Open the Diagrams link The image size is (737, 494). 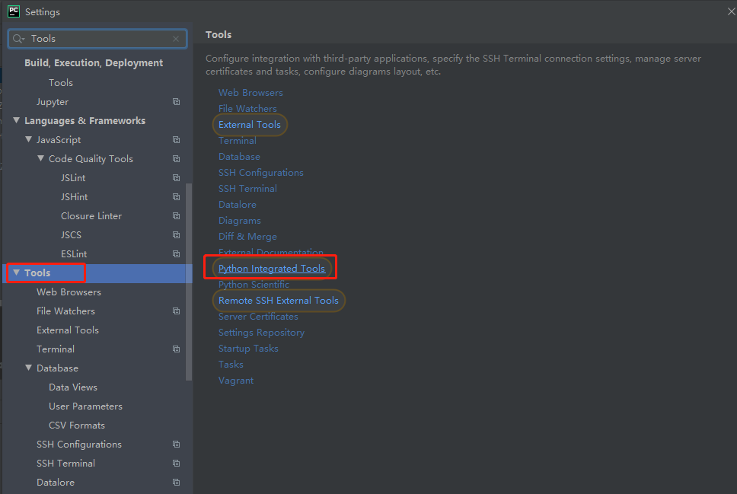(x=239, y=221)
